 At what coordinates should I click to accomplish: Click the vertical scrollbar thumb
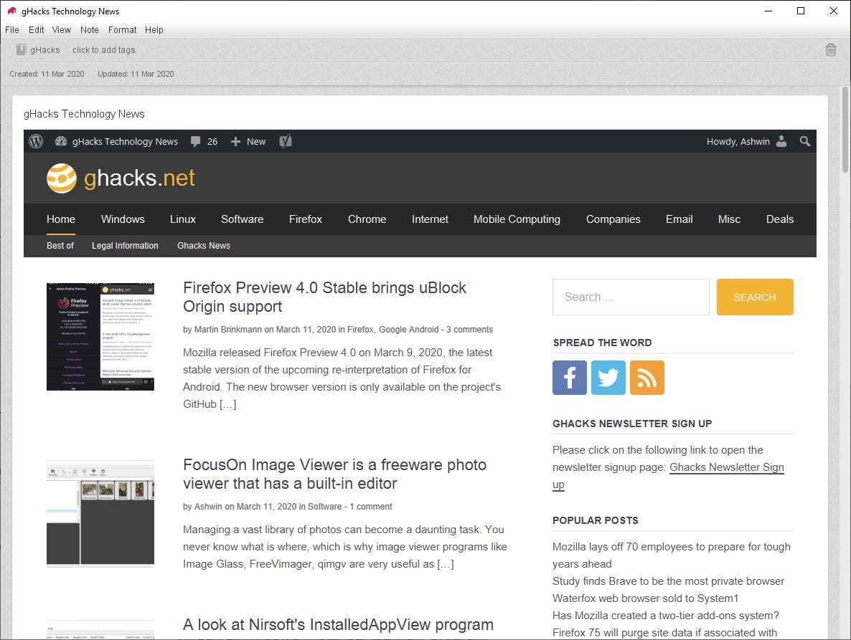pos(845,130)
